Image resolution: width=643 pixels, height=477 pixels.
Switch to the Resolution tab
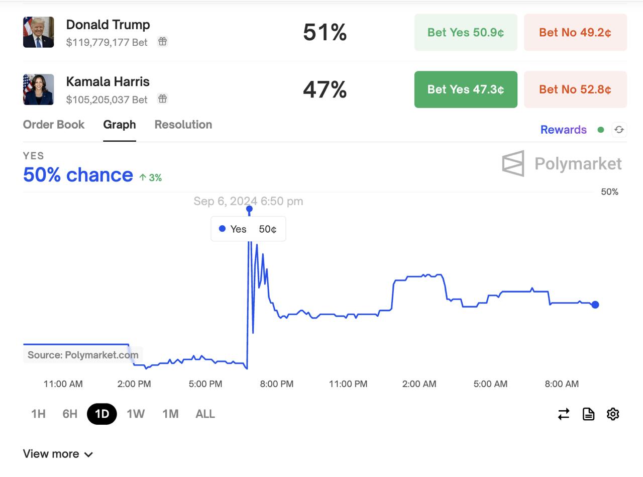(183, 125)
